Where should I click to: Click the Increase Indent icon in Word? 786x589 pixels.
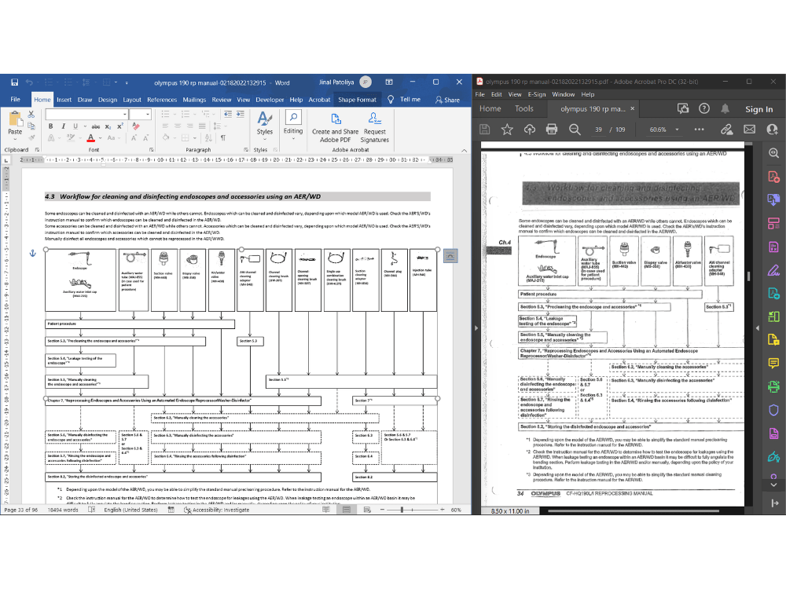[240, 114]
